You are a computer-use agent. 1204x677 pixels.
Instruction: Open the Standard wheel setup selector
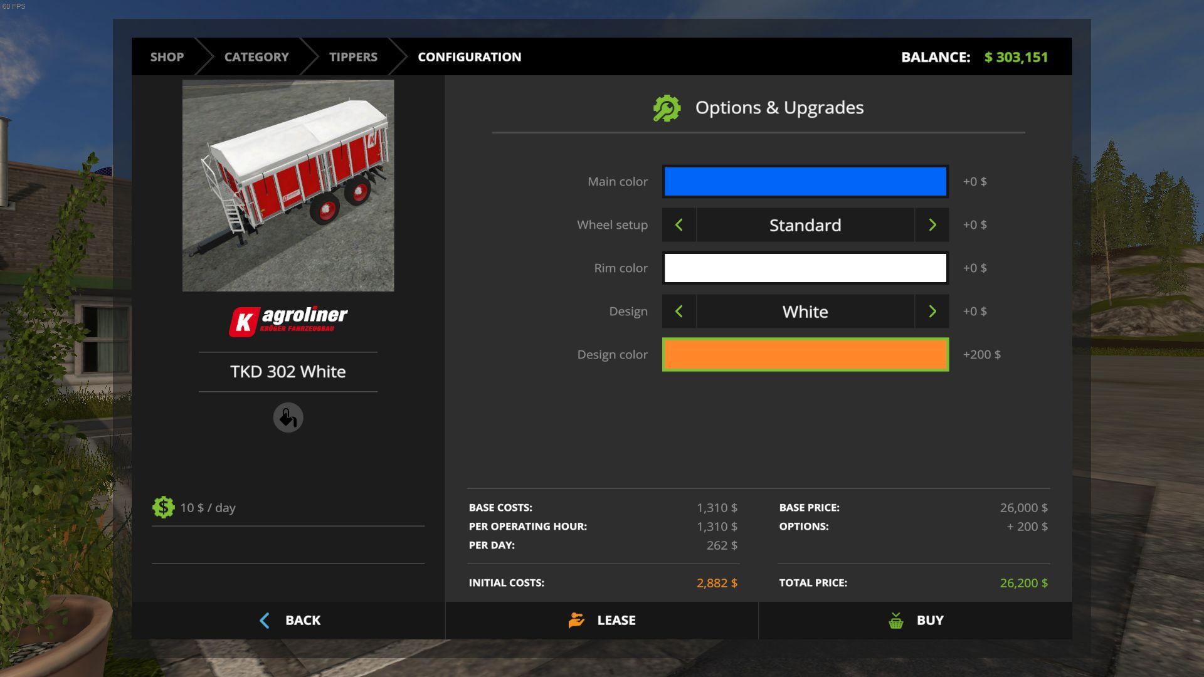tap(805, 225)
